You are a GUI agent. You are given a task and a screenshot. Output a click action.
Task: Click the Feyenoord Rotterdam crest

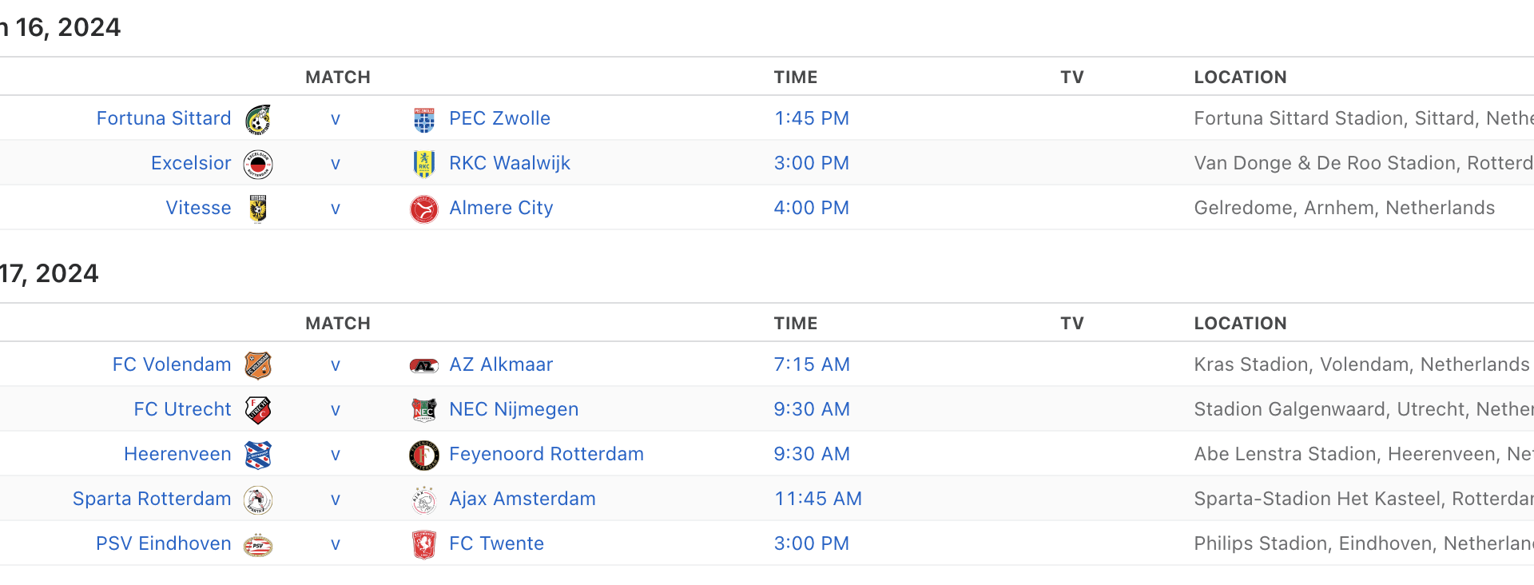[x=424, y=455]
